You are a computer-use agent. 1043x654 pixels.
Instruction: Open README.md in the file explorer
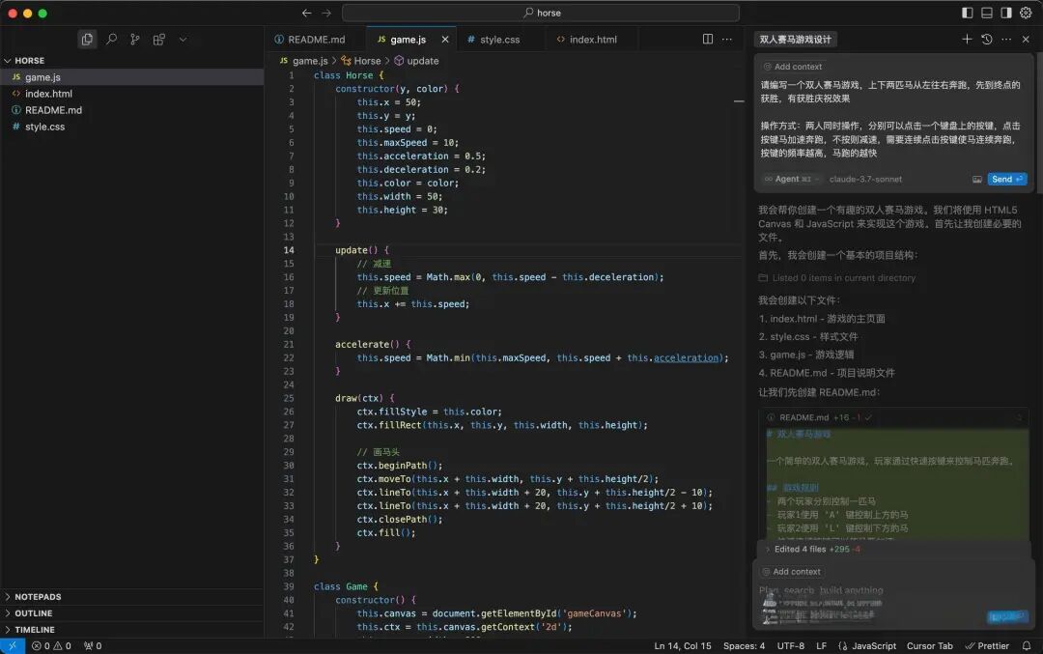(x=132, y=110)
